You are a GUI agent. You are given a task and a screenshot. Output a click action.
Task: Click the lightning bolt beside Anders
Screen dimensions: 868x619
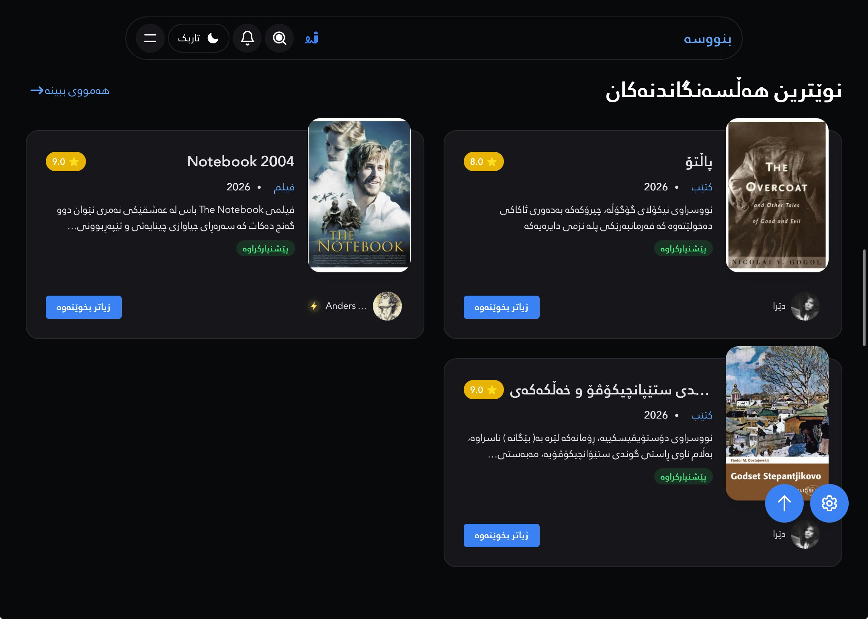pos(314,306)
